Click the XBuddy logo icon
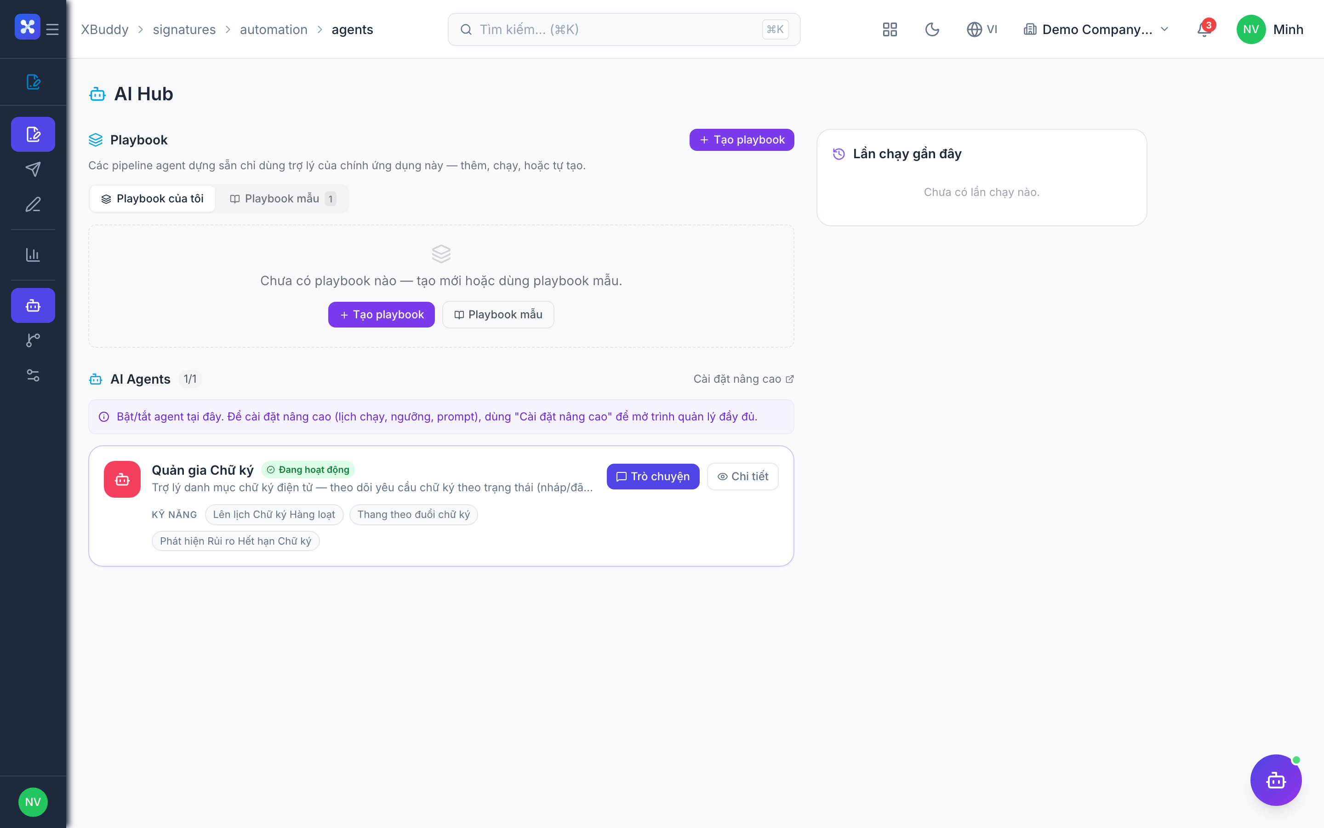Screen dimensions: 1324x828 tap(28, 27)
